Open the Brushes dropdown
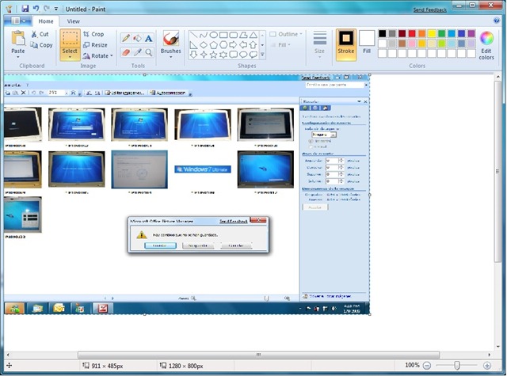 coord(170,51)
